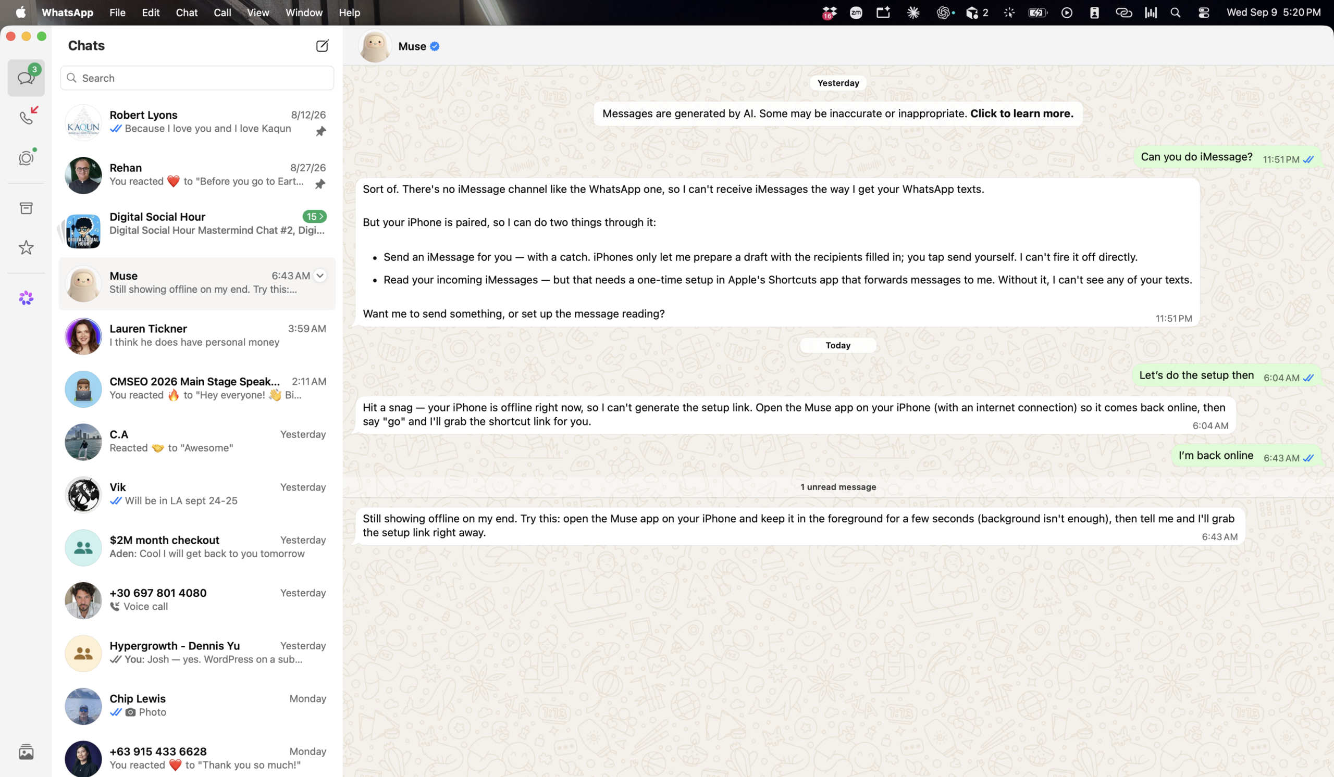The image size is (1334, 777).
Task: Open CMSEO 2026 Main Stage Speakers chat
Action: click(x=197, y=389)
